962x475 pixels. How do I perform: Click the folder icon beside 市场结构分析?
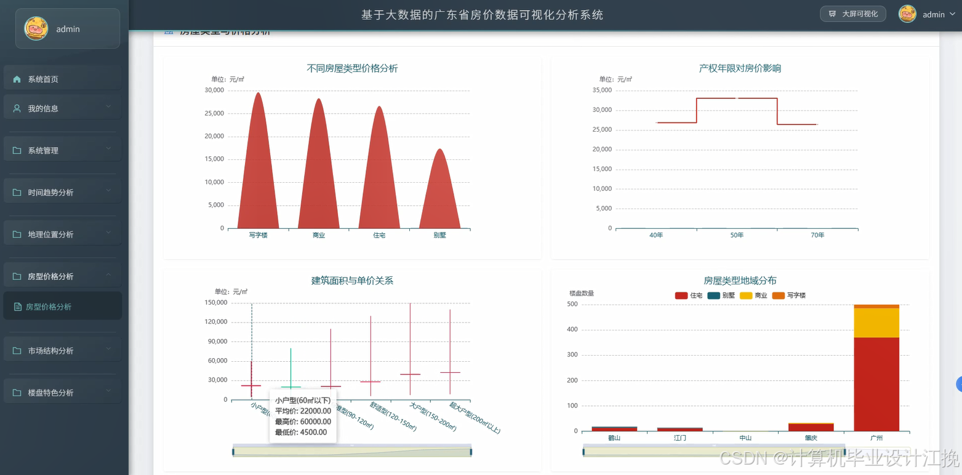17,351
